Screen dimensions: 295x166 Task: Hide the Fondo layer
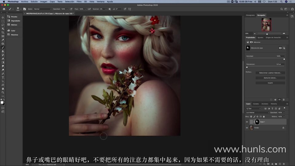(x=247, y=128)
